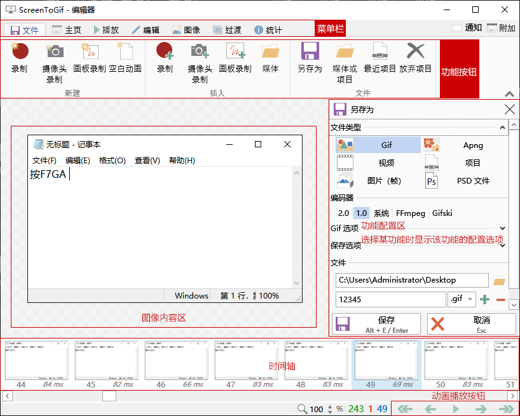Insert 画板录制 from the 插入 group
The image size is (520, 416).
(x=235, y=58)
